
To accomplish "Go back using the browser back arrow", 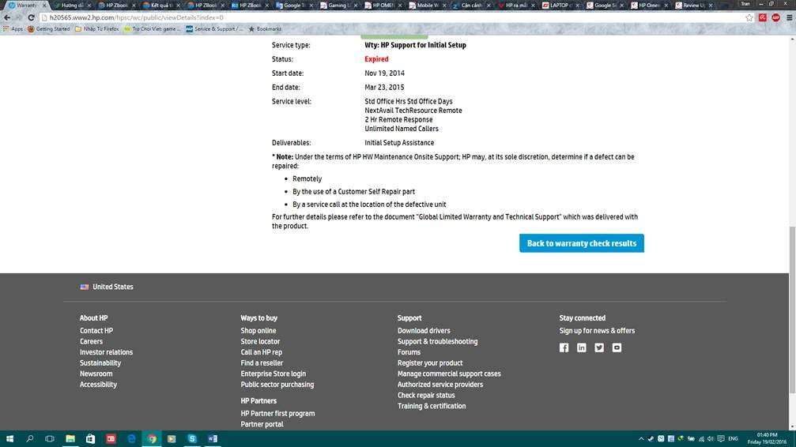I will [7, 17].
